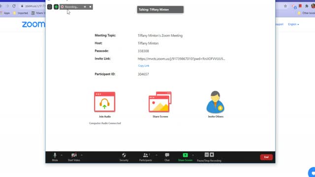Mute the microphone in the meeting toolbar
Screen dimensions: 315x177
click(x=55, y=157)
